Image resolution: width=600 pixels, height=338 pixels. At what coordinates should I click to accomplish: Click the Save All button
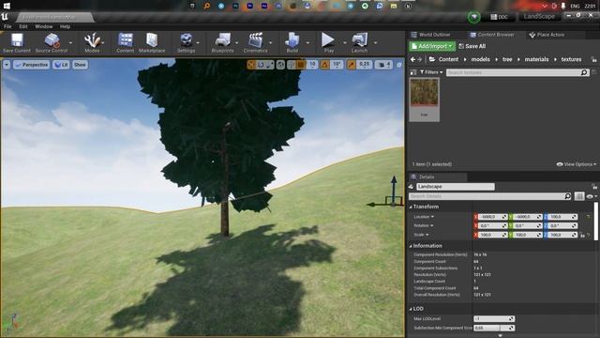click(x=472, y=46)
